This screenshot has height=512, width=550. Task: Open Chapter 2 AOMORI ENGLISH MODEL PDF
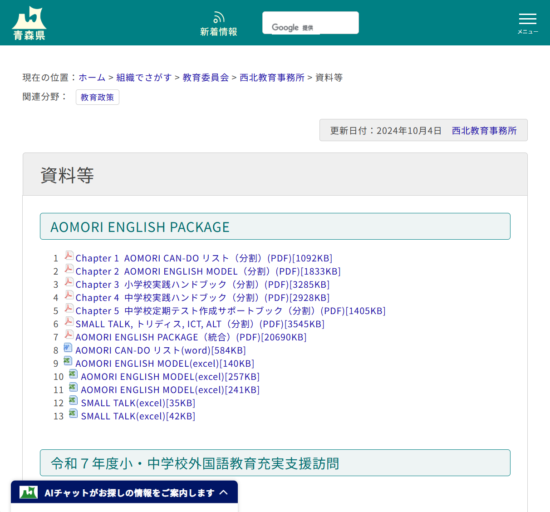click(x=208, y=271)
